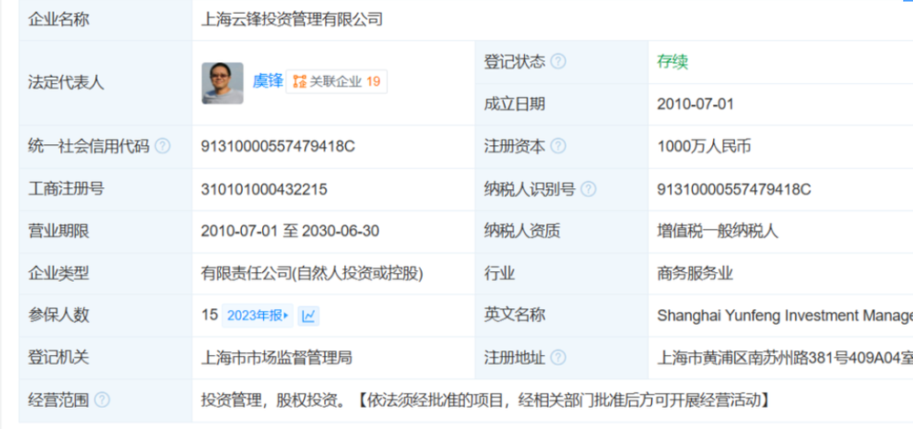
Task: Click registration number 310101000432215
Action: tap(264, 189)
